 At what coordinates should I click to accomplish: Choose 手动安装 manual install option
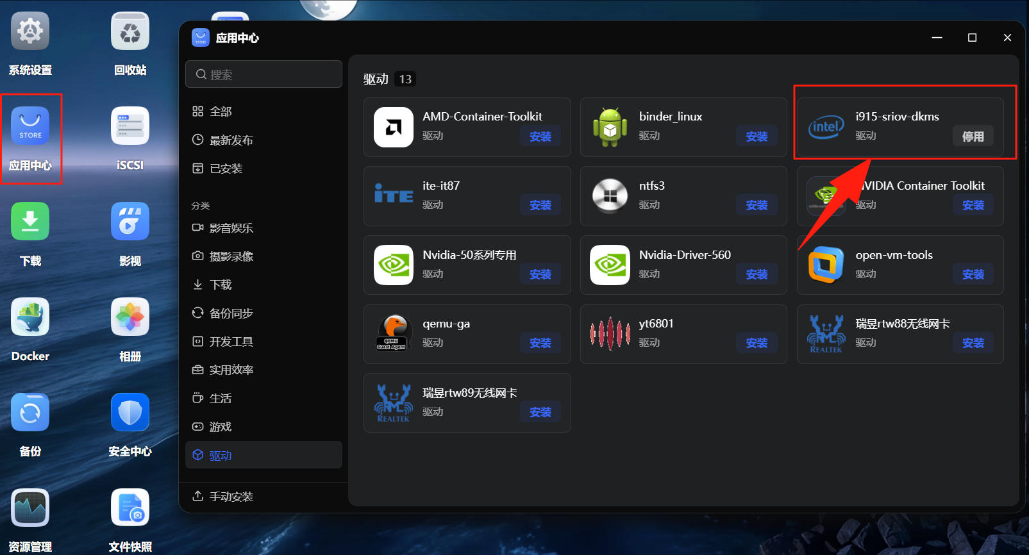pyautogui.click(x=231, y=497)
